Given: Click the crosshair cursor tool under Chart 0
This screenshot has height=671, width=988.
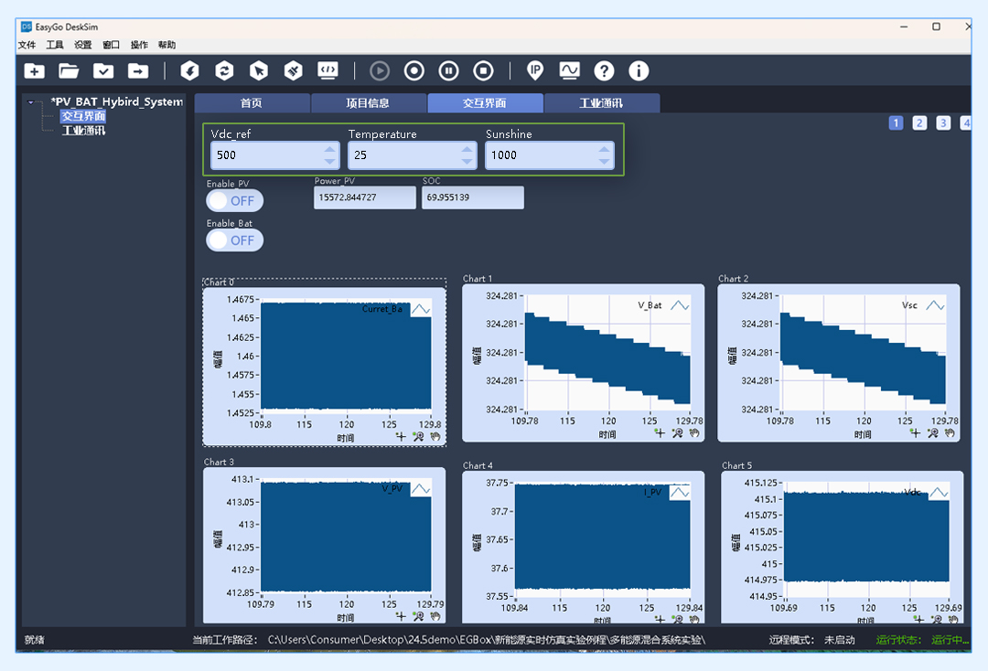Looking at the screenshot, I should tap(401, 436).
